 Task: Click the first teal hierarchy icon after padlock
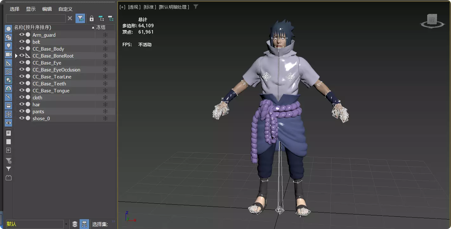point(101,18)
